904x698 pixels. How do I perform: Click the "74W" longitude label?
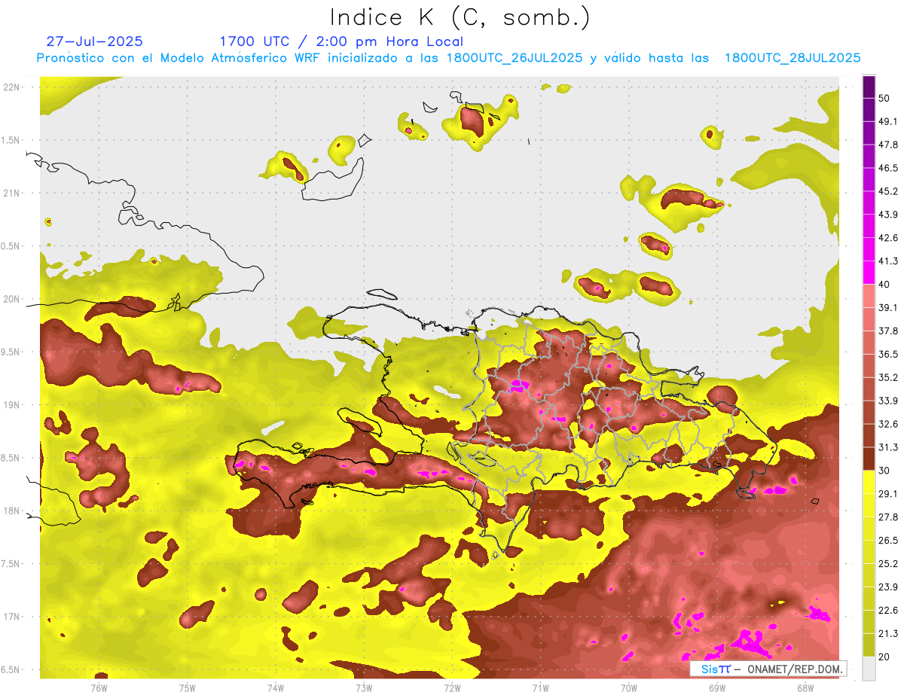click(276, 687)
